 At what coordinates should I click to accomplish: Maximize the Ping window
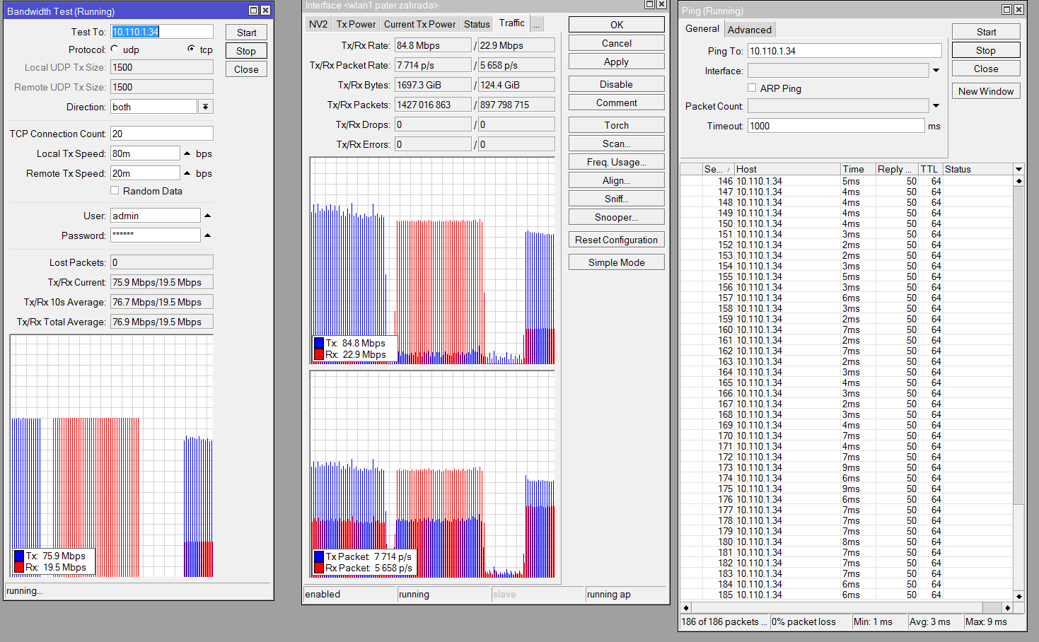pos(1007,10)
